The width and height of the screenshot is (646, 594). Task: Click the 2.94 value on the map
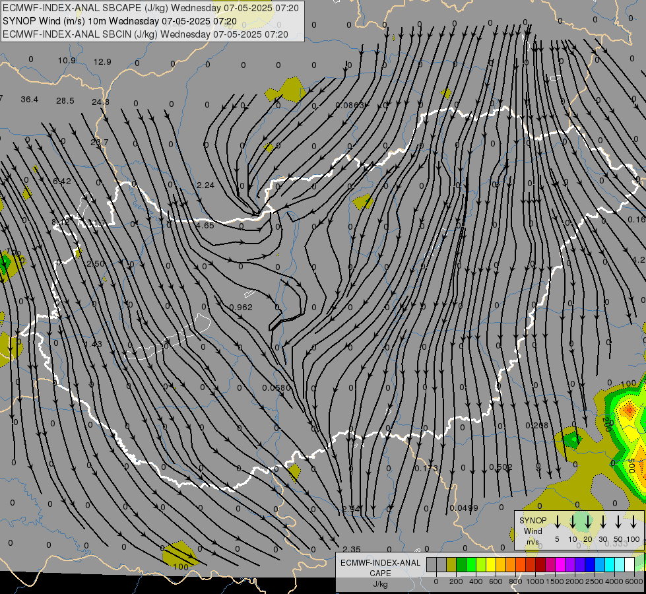pyautogui.click(x=352, y=510)
